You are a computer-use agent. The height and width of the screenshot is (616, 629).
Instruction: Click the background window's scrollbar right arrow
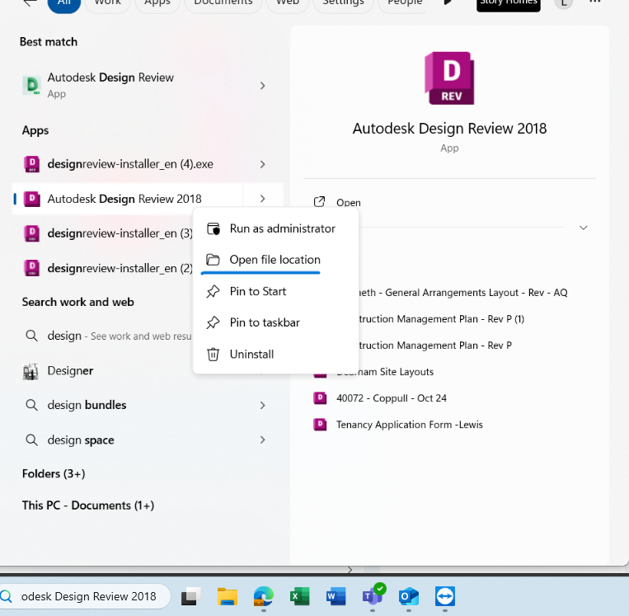(350, 570)
